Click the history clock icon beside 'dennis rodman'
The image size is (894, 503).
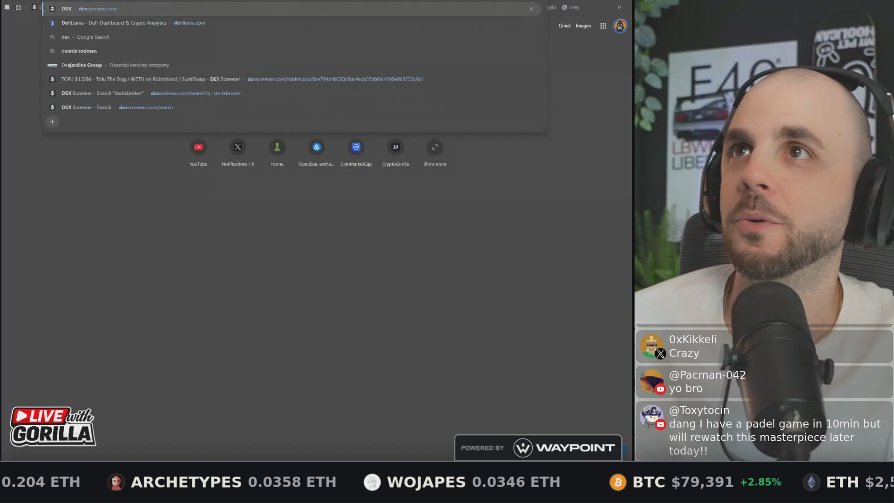(x=52, y=51)
